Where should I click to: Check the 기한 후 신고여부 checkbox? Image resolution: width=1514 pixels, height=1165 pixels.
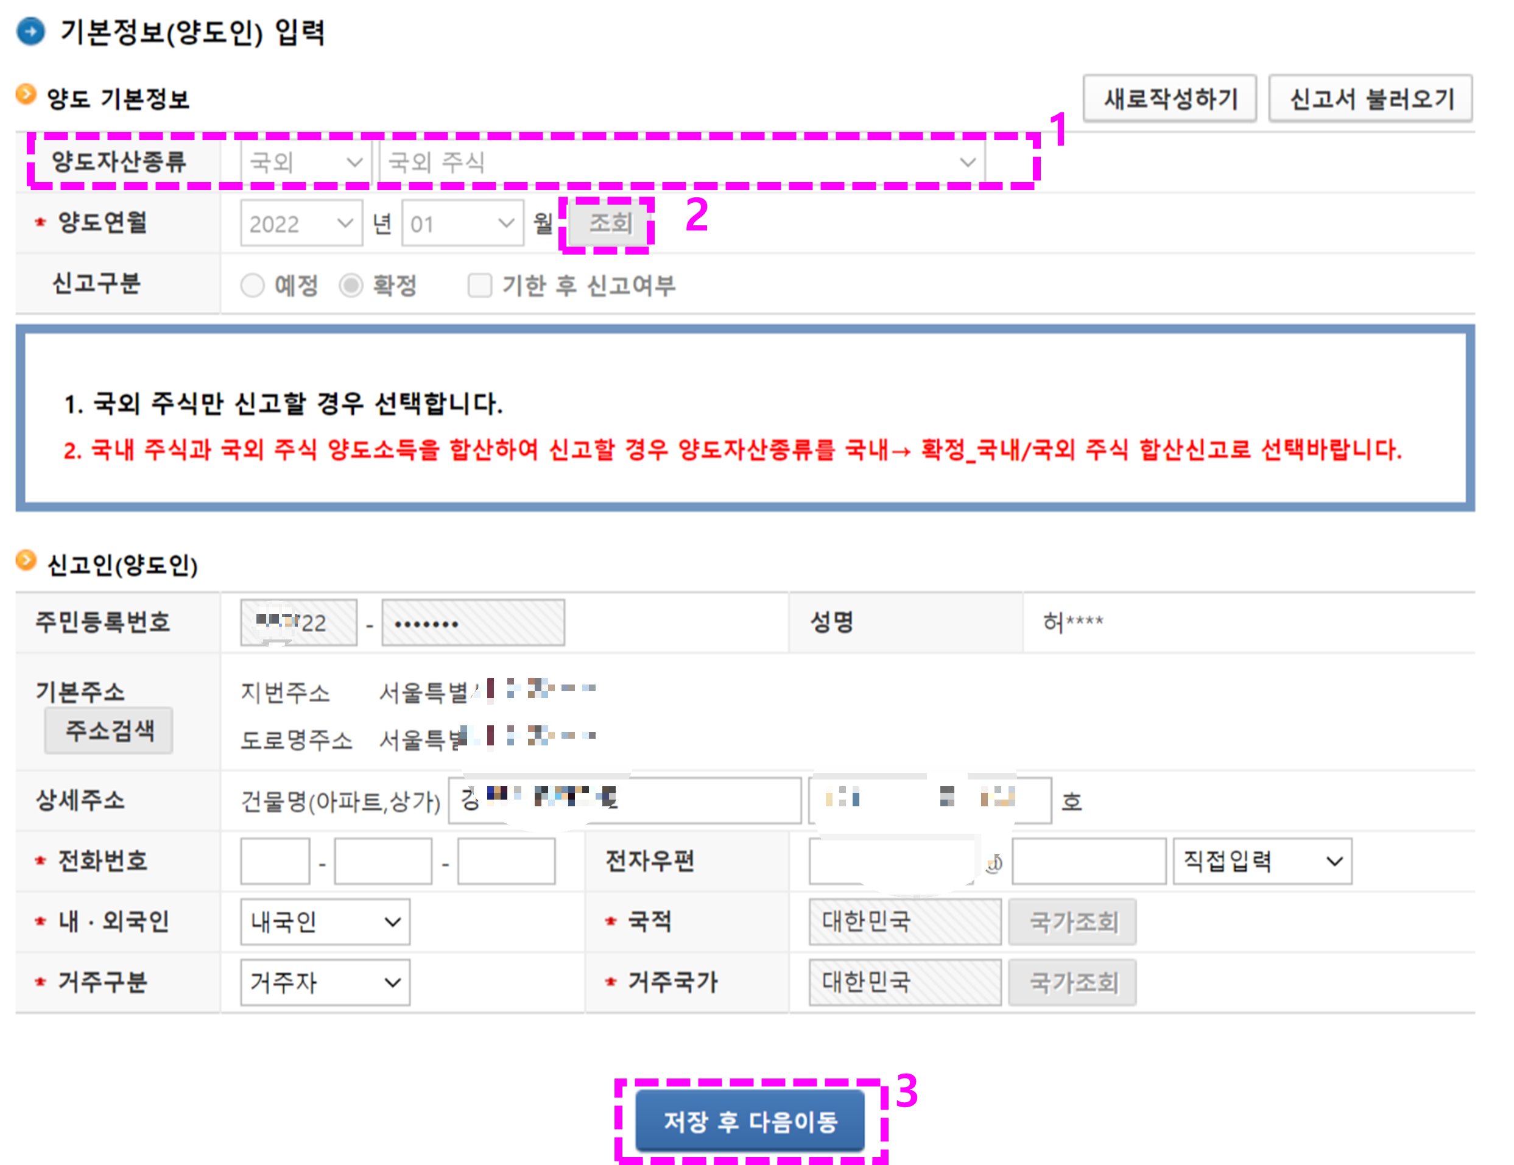coord(480,286)
